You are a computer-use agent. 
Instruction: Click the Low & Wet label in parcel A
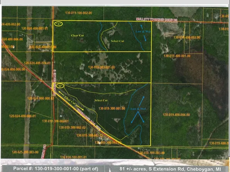point(143,31)
